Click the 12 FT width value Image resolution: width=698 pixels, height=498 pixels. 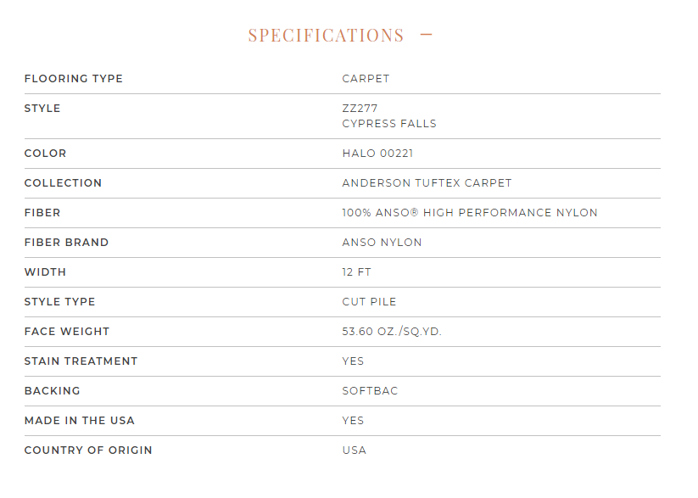tap(356, 272)
